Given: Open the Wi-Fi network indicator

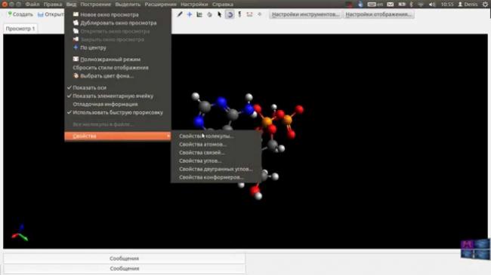Looking at the screenshot, I should point(421,5).
